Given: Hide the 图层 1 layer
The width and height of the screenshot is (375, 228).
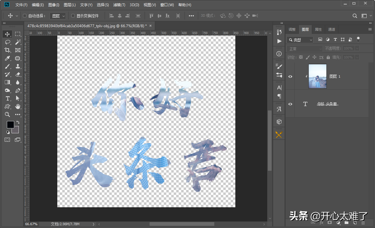Looking at the screenshot, I should click(290, 76).
